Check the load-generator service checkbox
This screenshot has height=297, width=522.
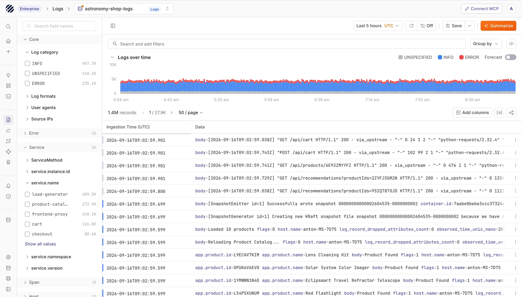pos(27,194)
